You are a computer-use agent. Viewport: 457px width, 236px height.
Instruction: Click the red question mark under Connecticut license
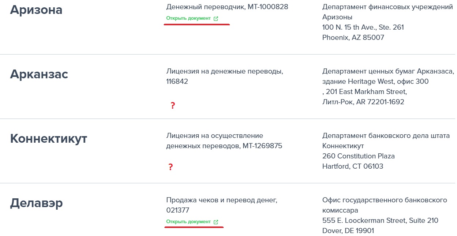(x=171, y=167)
